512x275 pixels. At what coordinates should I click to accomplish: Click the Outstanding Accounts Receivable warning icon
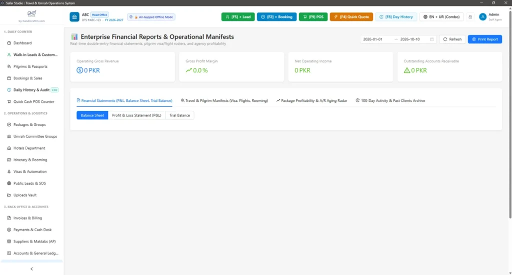[x=407, y=70]
